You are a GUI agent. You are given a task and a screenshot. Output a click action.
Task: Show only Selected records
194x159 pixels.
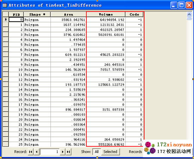tap(110, 152)
